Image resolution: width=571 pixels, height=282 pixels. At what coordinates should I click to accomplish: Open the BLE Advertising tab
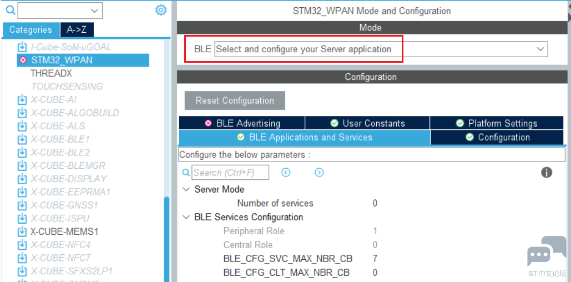[242, 123]
